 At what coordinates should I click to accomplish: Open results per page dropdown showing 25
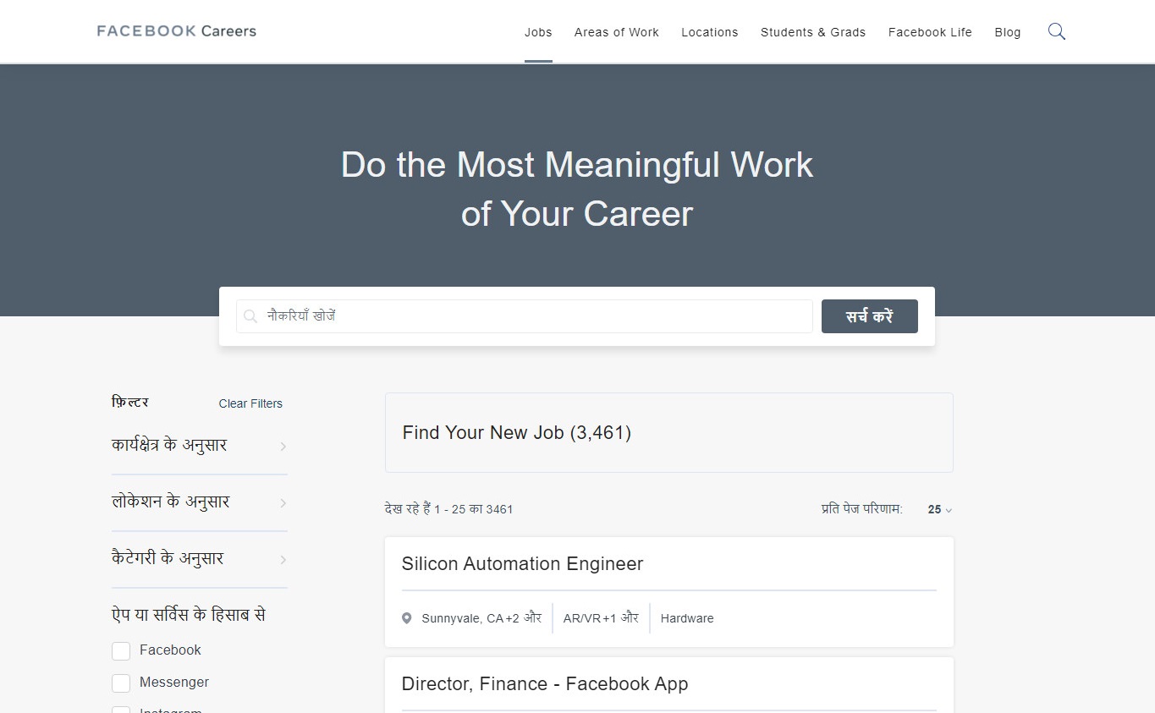[939, 510]
